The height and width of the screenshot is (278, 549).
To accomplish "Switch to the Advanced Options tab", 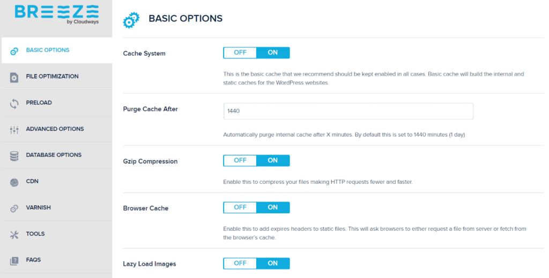I will (x=55, y=129).
